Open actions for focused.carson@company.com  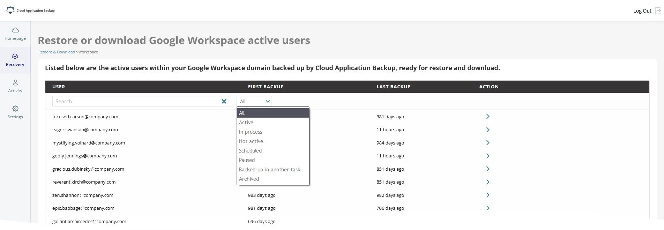pyautogui.click(x=488, y=117)
